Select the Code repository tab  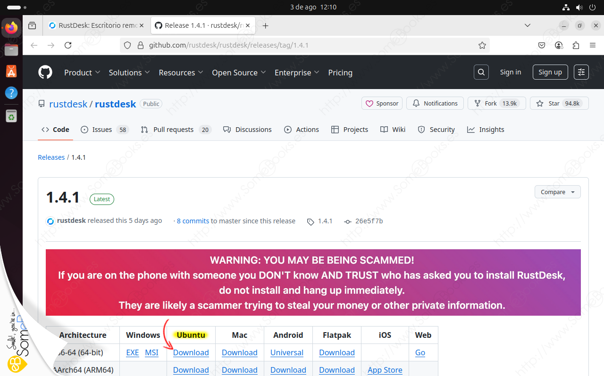[x=55, y=130]
